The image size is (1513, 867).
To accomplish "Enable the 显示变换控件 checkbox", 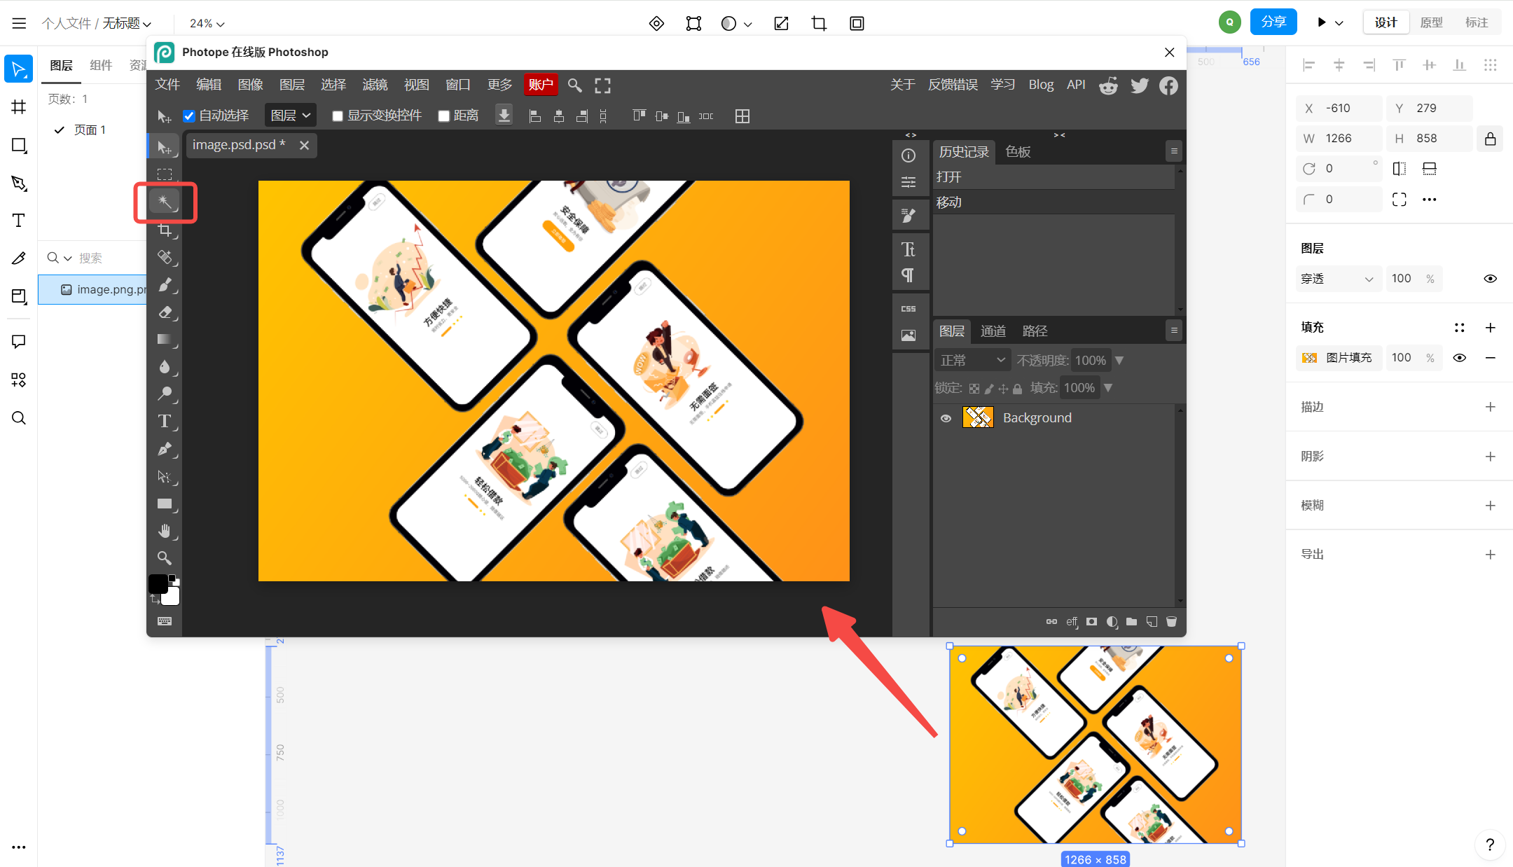I will 338,116.
